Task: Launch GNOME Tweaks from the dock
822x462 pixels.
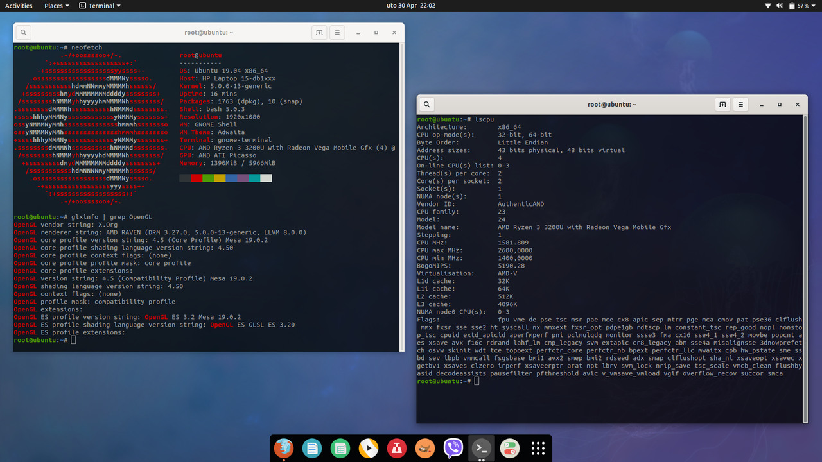Action: click(x=509, y=449)
